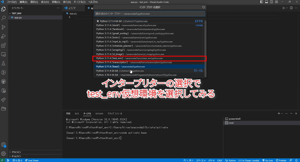The height and width of the screenshot is (162, 300).
Task: Open the 実行(R) menu
Action: pos(67,2)
